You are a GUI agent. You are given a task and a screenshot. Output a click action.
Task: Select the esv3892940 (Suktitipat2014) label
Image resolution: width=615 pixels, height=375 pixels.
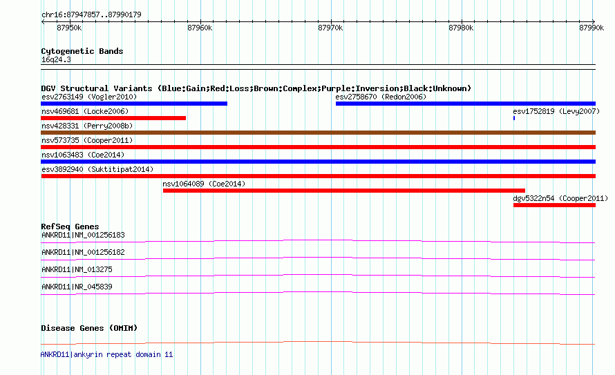coord(97,169)
